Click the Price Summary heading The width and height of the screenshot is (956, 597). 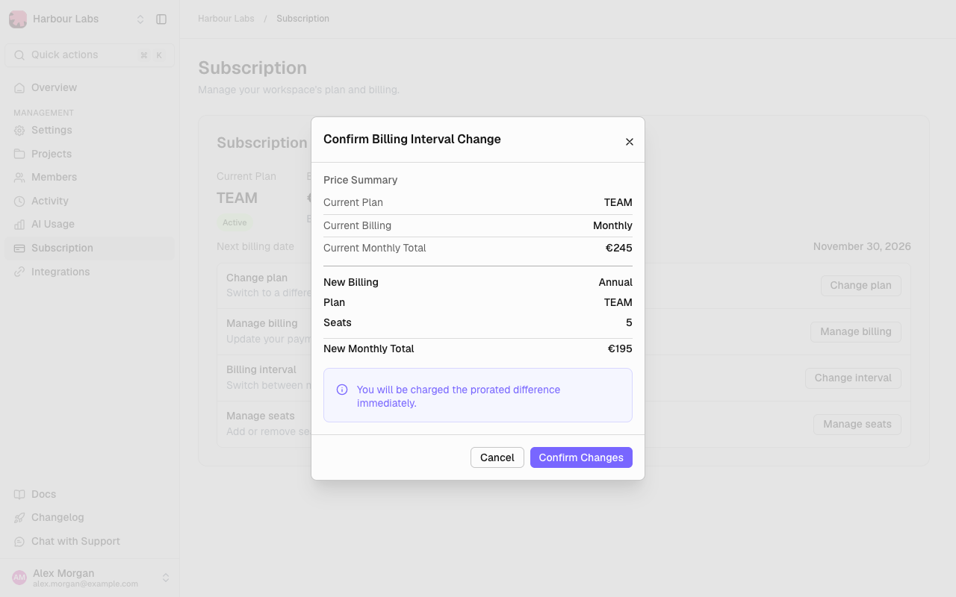360,180
